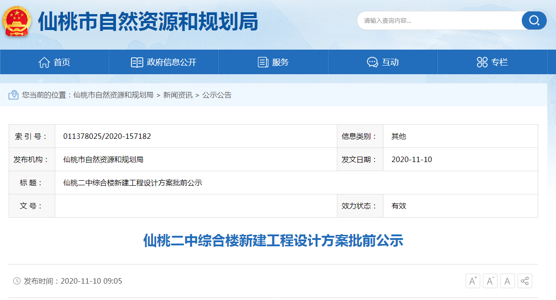Click the large blue article headline
The image size is (556, 300).
click(x=273, y=240)
